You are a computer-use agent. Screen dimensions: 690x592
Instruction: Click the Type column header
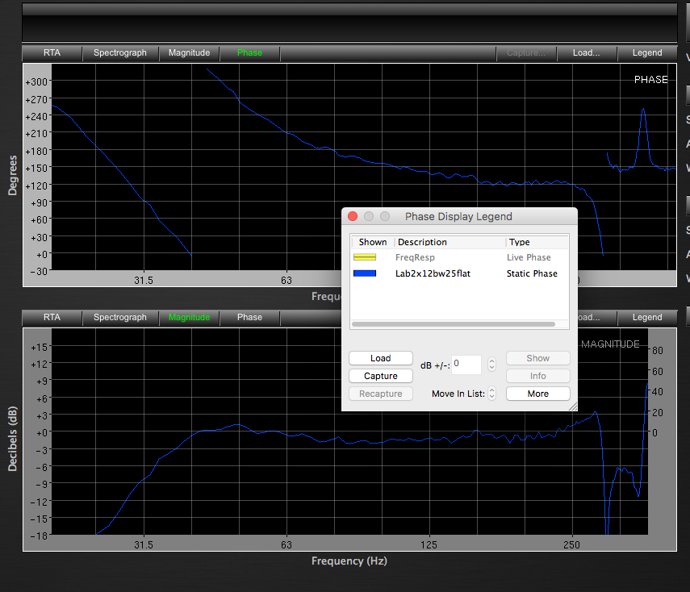537,242
